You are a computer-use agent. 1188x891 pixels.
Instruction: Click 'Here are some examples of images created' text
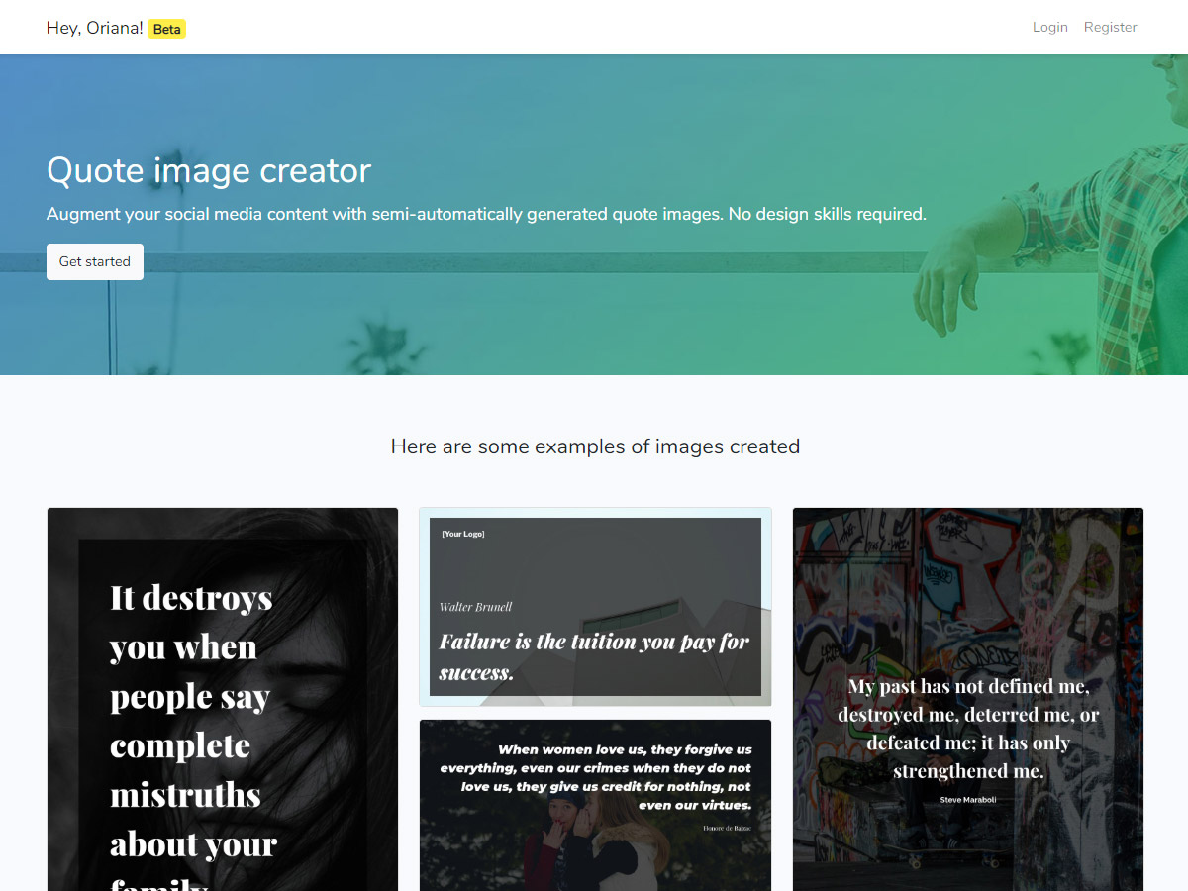click(595, 446)
